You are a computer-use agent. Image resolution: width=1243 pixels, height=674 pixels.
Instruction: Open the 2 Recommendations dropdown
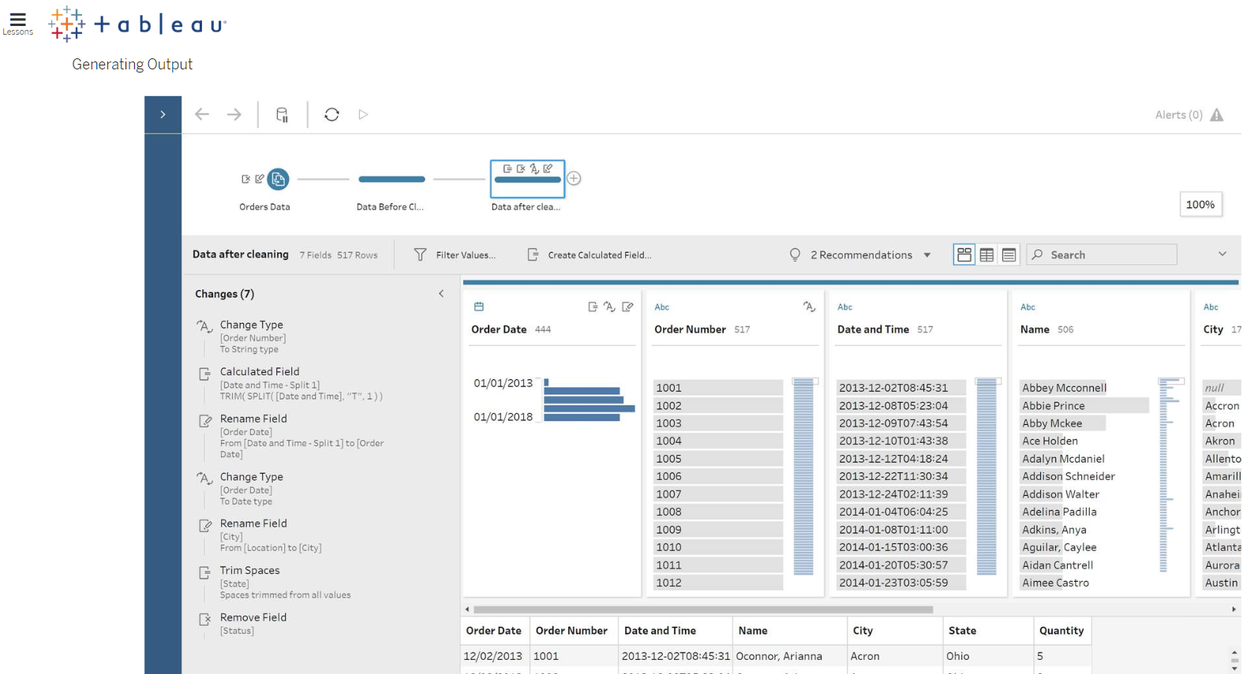pyautogui.click(x=860, y=255)
